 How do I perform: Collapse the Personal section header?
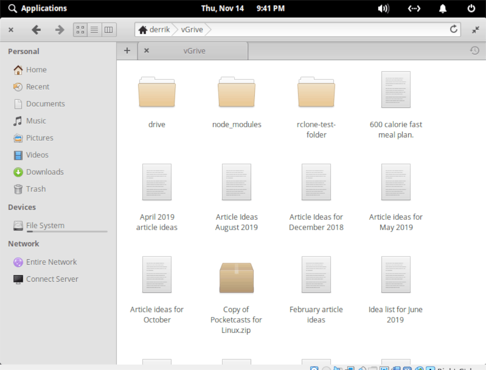(x=23, y=51)
